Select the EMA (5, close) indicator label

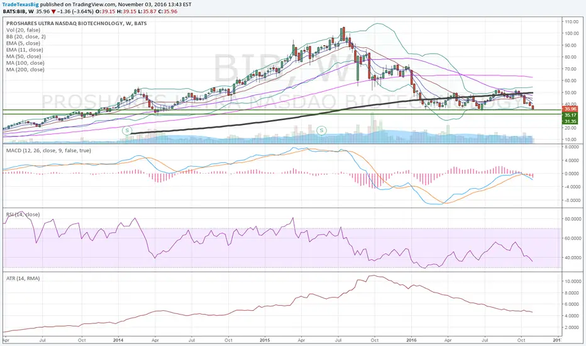(x=23, y=43)
